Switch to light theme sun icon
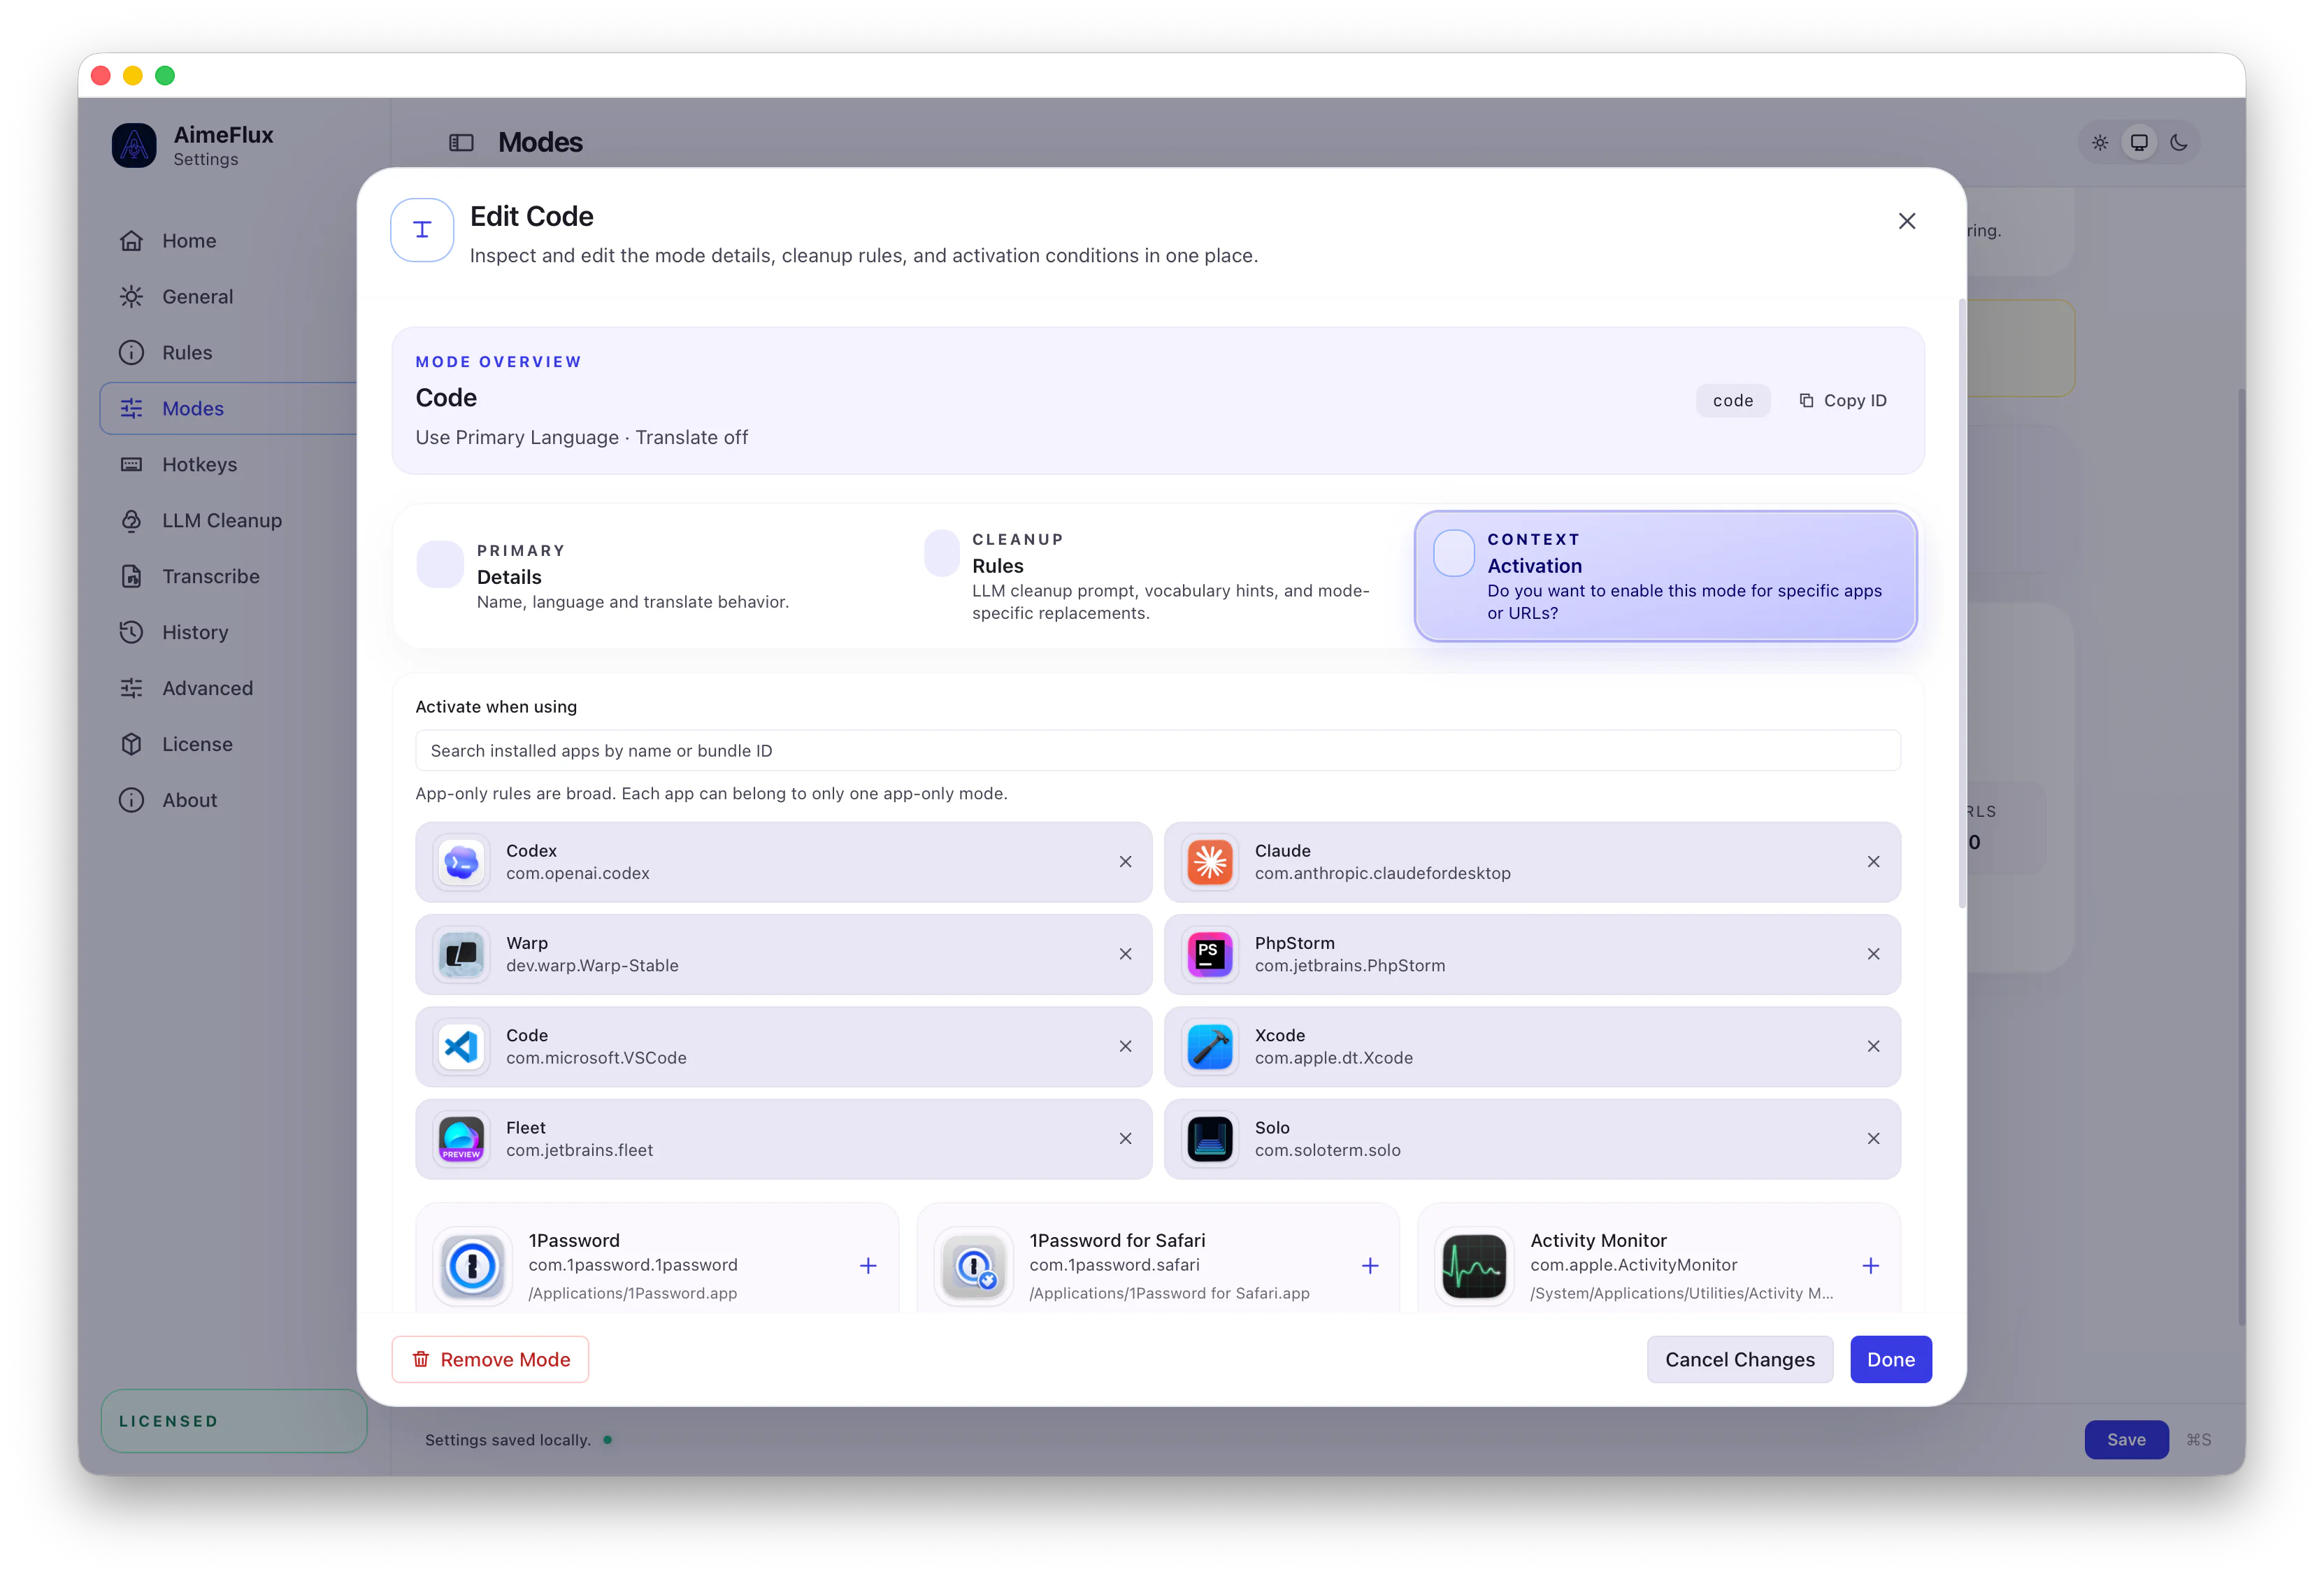 [x=2100, y=143]
